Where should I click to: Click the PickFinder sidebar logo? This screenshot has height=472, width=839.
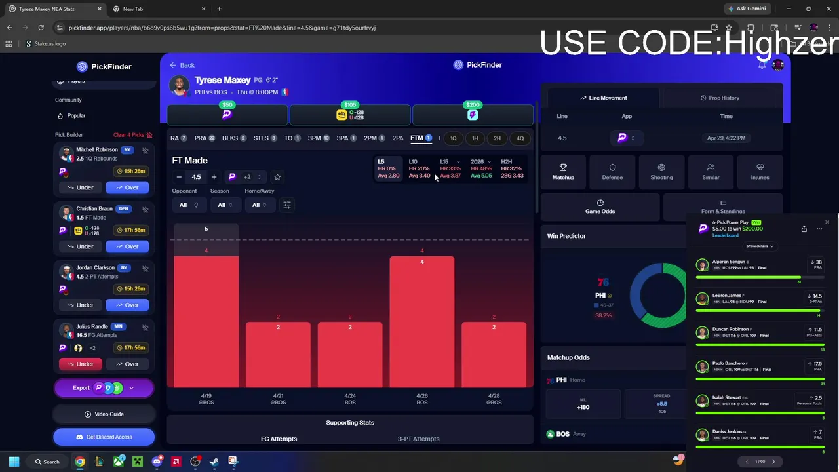104,66
